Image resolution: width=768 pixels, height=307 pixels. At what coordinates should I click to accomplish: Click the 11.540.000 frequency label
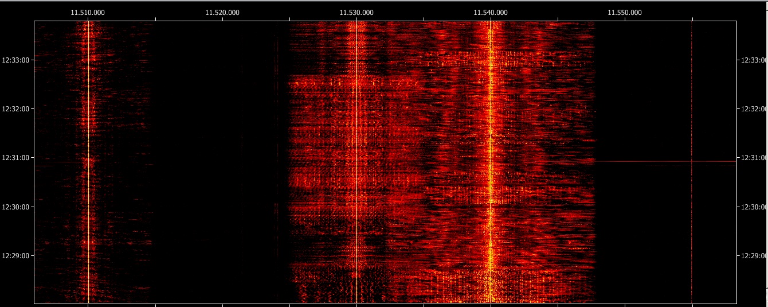491,11
